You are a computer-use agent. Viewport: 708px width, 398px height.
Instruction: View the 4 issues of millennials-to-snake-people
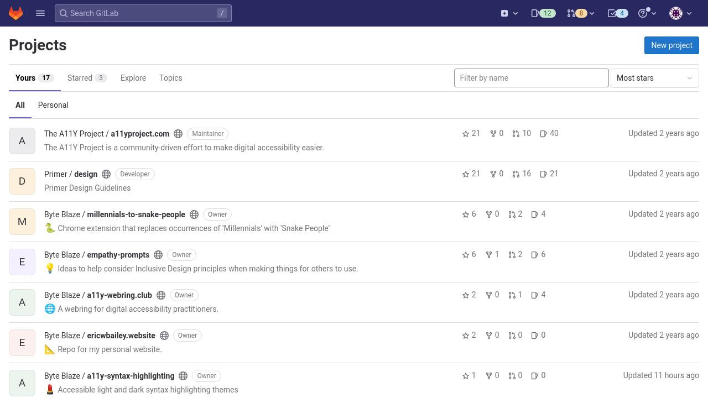click(x=538, y=214)
